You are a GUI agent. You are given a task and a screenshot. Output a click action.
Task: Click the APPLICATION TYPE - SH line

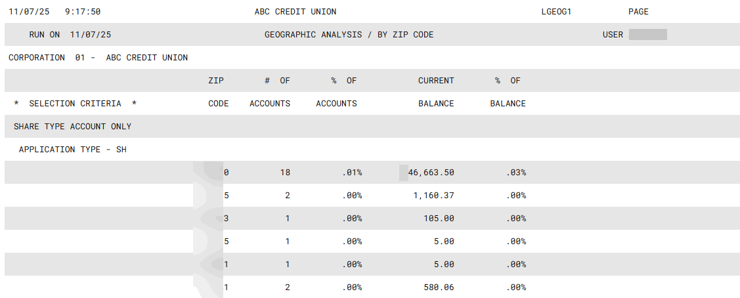(x=72, y=150)
